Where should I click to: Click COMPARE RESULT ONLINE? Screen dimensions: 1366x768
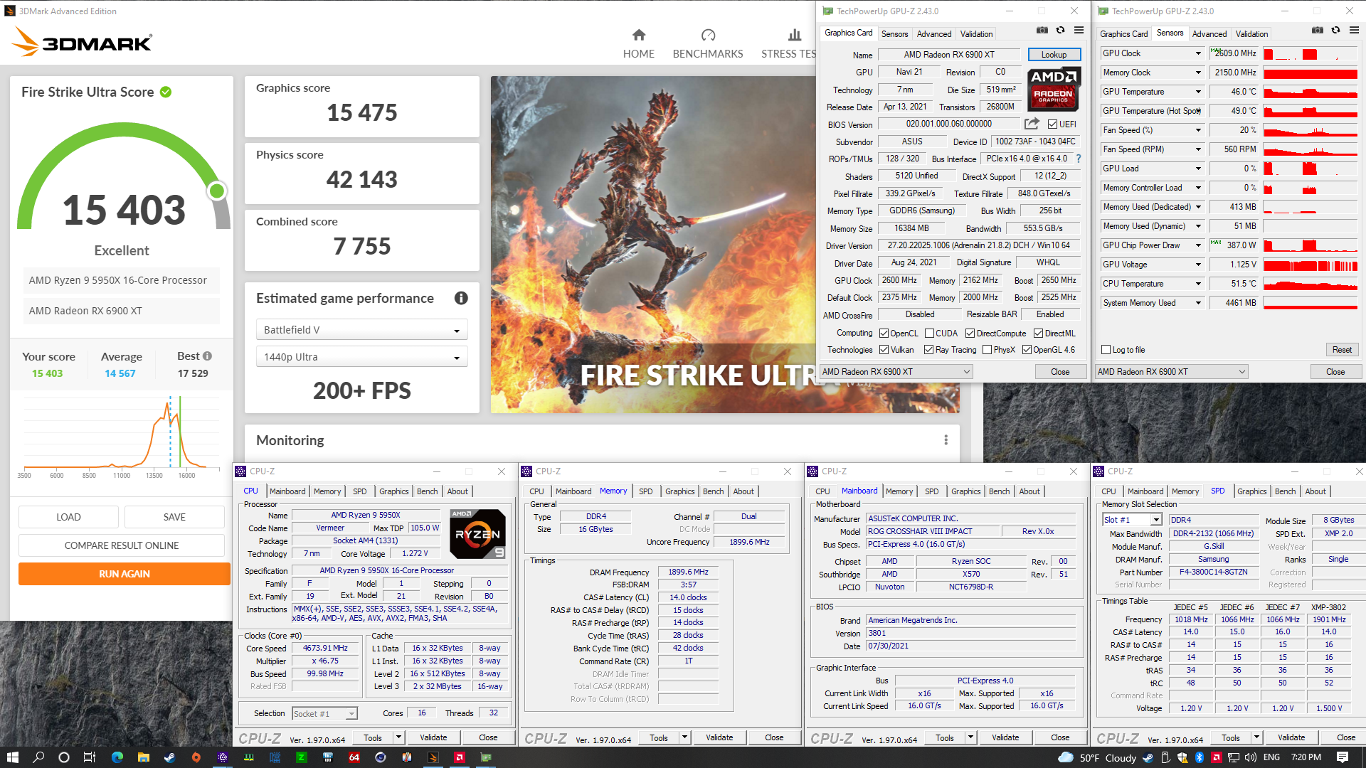pyautogui.click(x=122, y=545)
